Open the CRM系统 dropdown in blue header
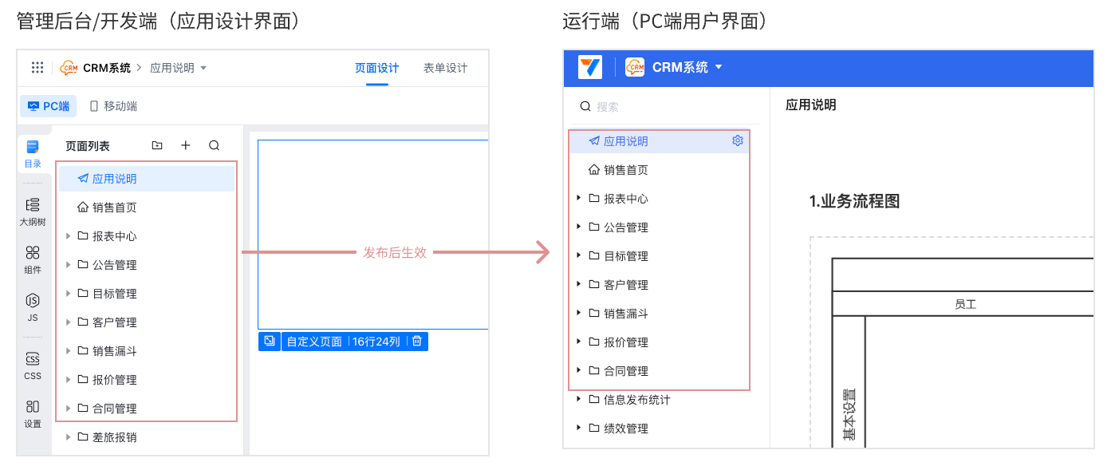Image resolution: width=1111 pixels, height=474 pixels. coord(718,67)
